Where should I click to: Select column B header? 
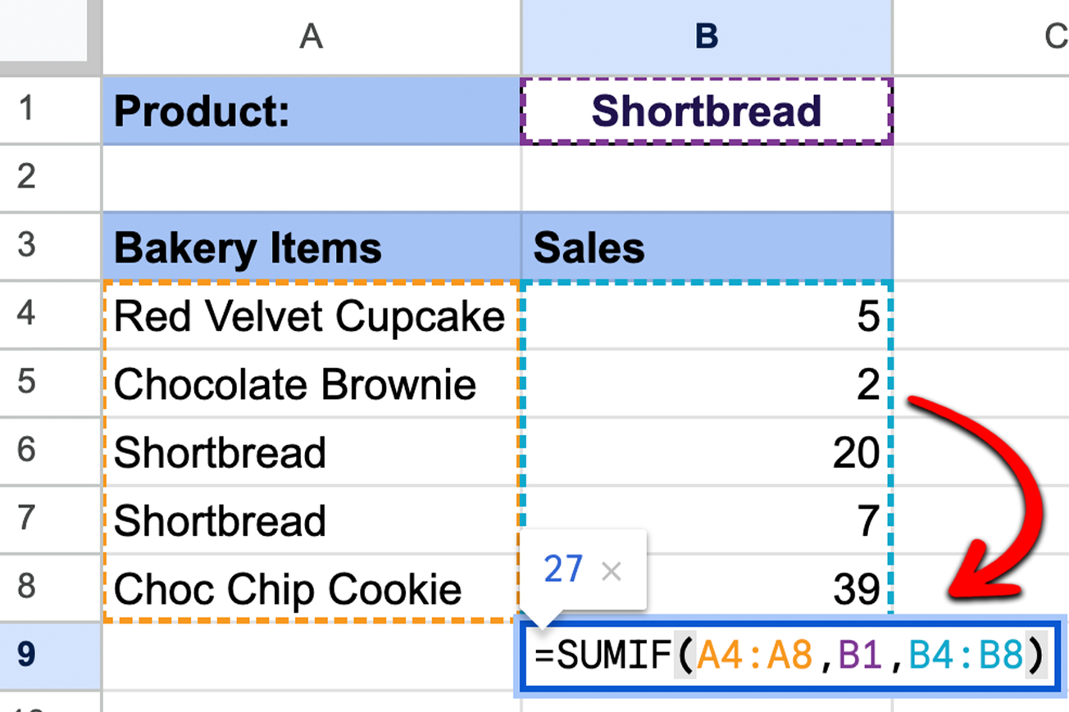click(x=705, y=36)
